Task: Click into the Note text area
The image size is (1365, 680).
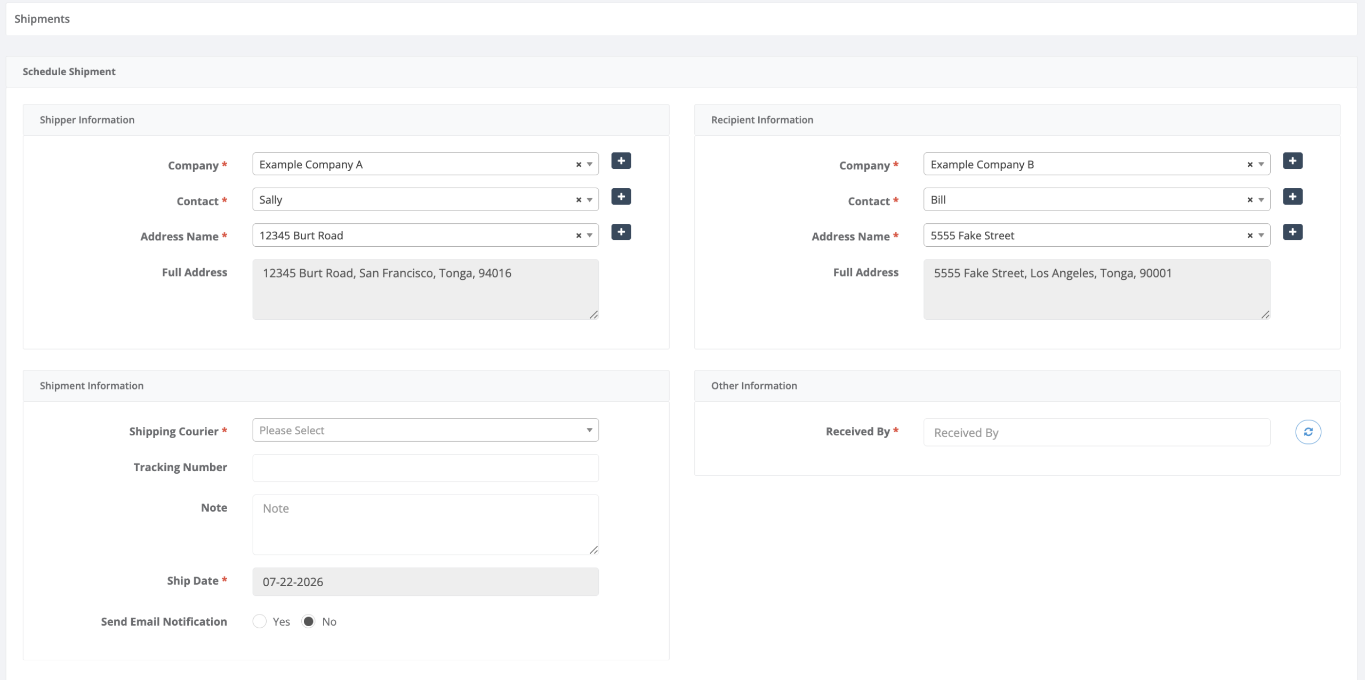Action: [425, 525]
